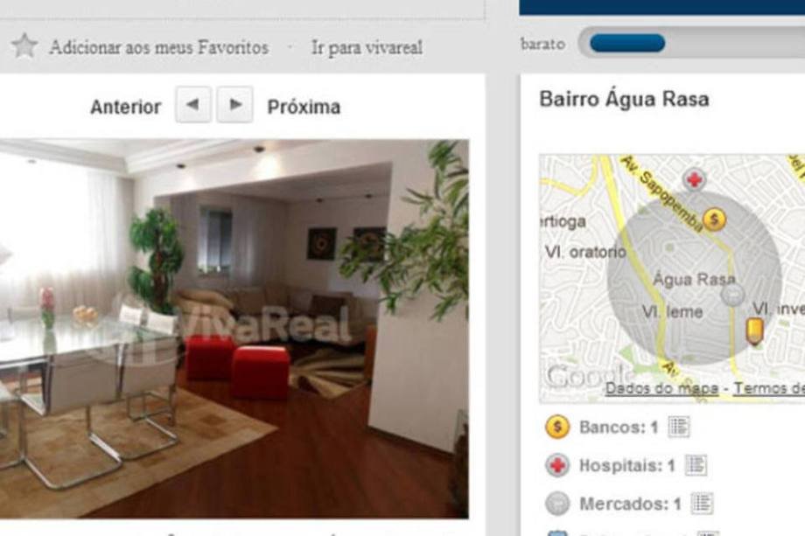Expand the Mercados list icon
This screenshot has height=536, width=805.
pos(703,504)
